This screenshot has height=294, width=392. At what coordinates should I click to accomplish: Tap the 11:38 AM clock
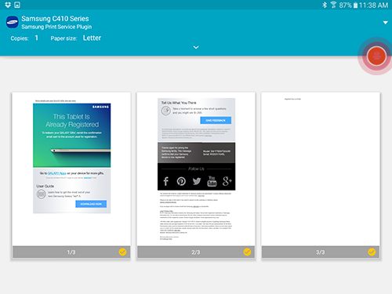[x=373, y=5]
